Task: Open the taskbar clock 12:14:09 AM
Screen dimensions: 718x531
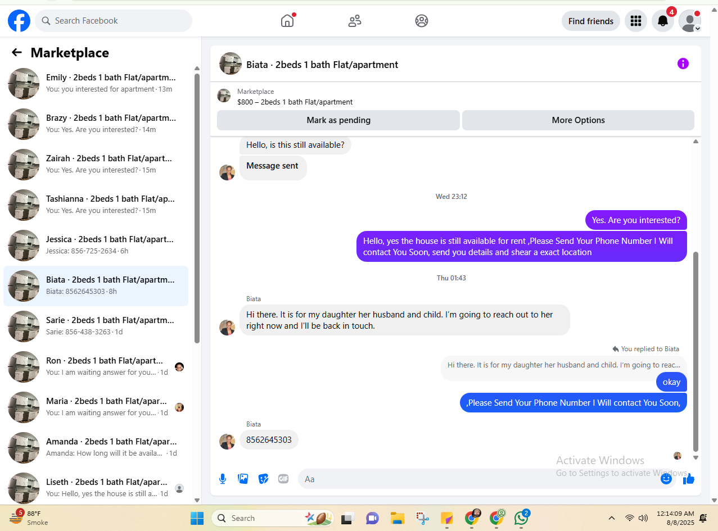Action: pos(675,518)
